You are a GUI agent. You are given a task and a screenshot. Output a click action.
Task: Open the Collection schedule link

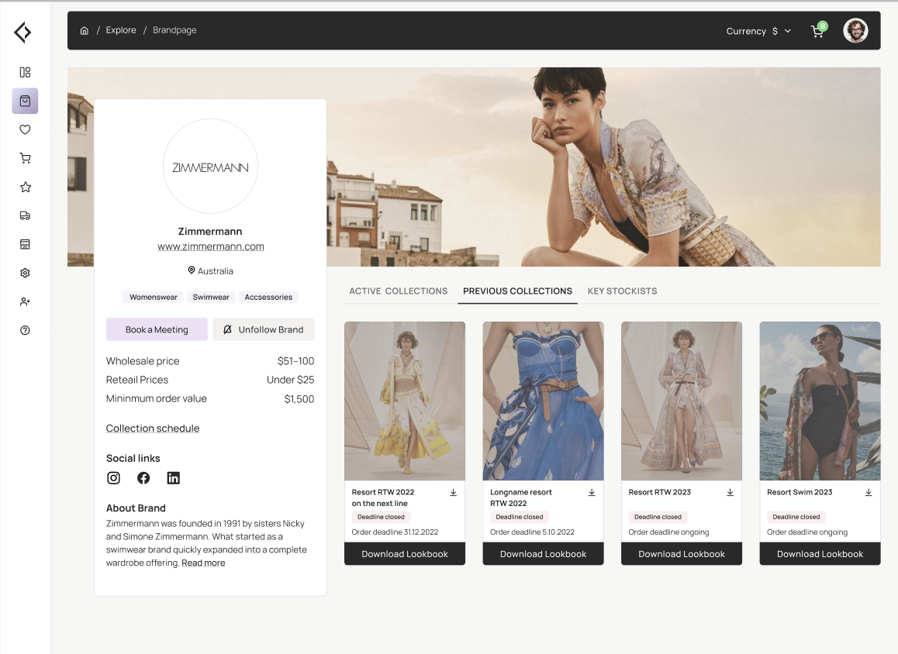click(x=152, y=428)
